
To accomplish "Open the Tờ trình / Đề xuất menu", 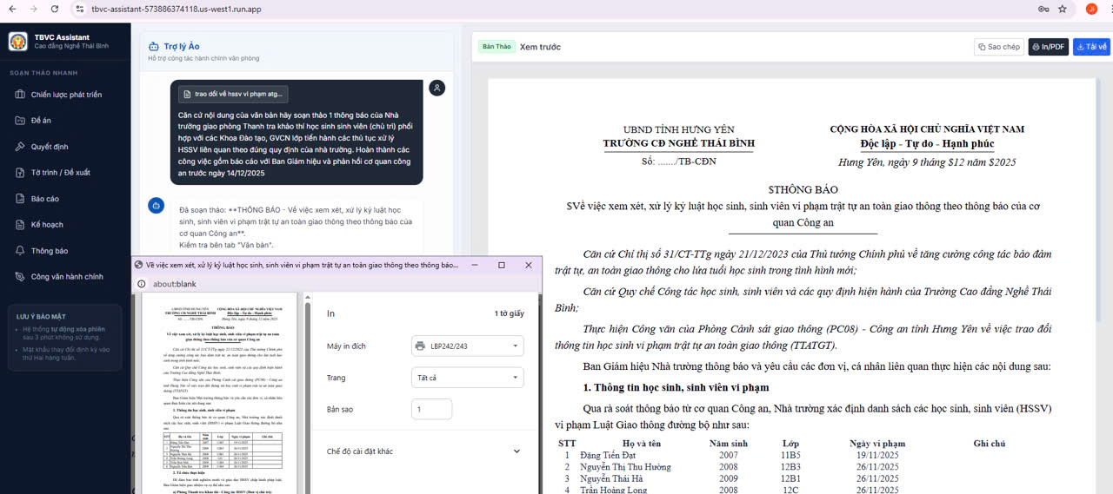I will pyautogui.click(x=60, y=173).
